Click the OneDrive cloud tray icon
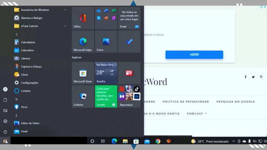The width and height of the screenshot is (267, 150). point(244,141)
